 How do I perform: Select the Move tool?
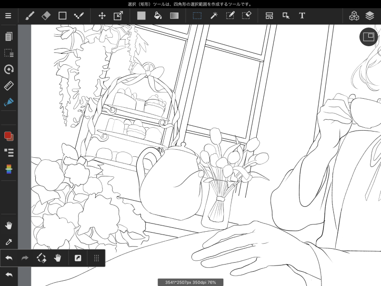click(102, 16)
